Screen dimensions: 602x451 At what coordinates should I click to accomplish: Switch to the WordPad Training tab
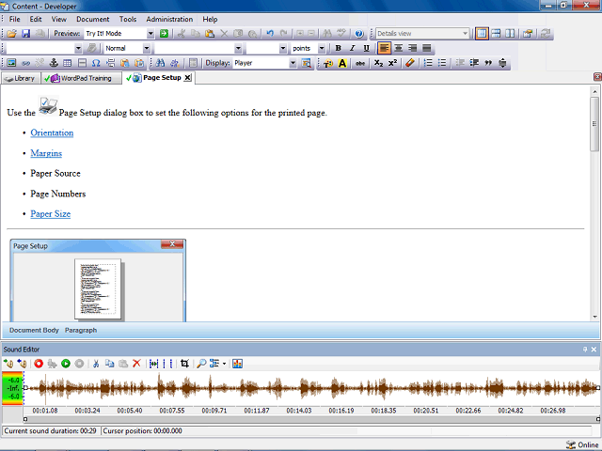click(82, 78)
